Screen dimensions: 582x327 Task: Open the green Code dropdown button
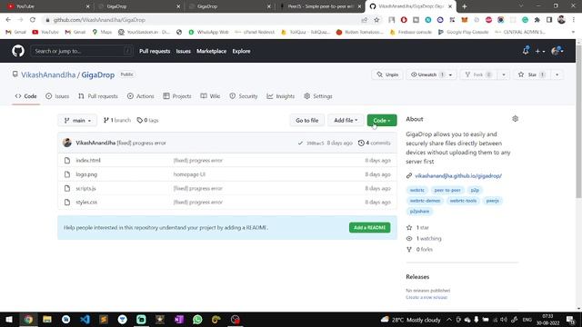pyautogui.click(x=382, y=120)
